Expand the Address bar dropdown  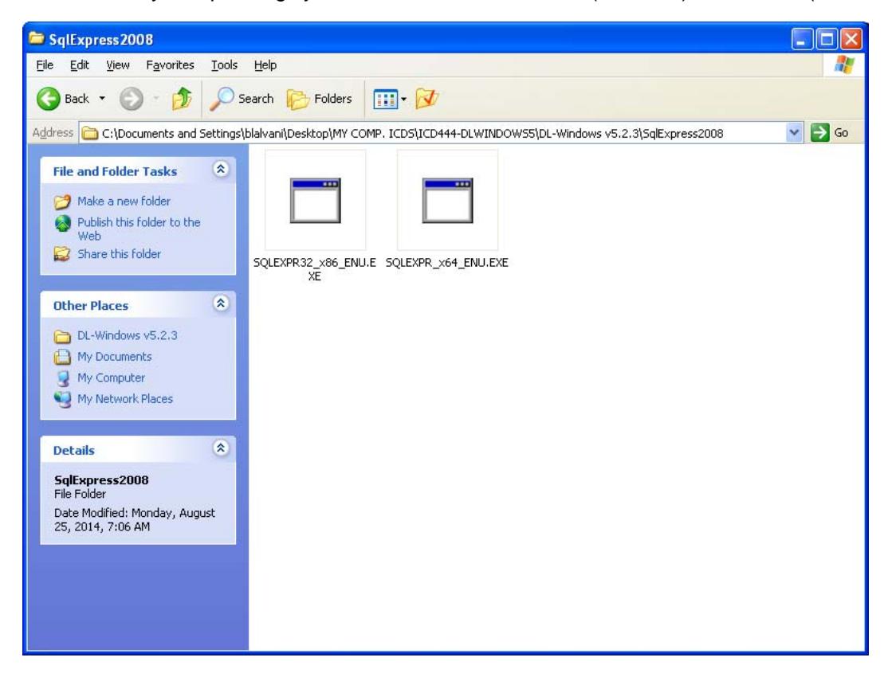coord(795,133)
